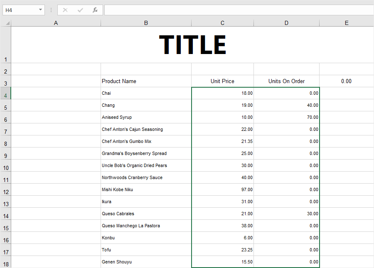This screenshot has width=374, height=268.
Task: Click into the formula bar input area
Action: [x=237, y=10]
